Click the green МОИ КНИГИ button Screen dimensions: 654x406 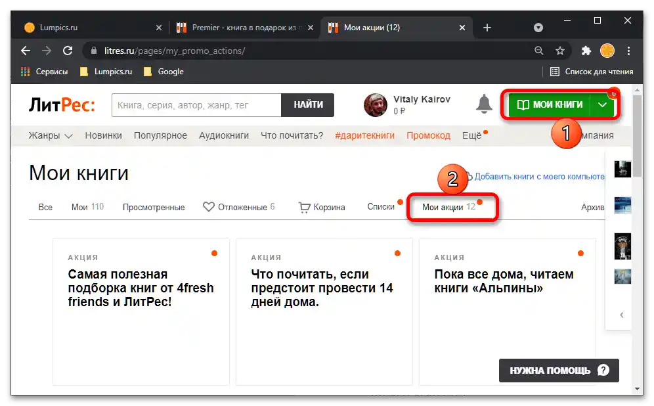(550, 104)
